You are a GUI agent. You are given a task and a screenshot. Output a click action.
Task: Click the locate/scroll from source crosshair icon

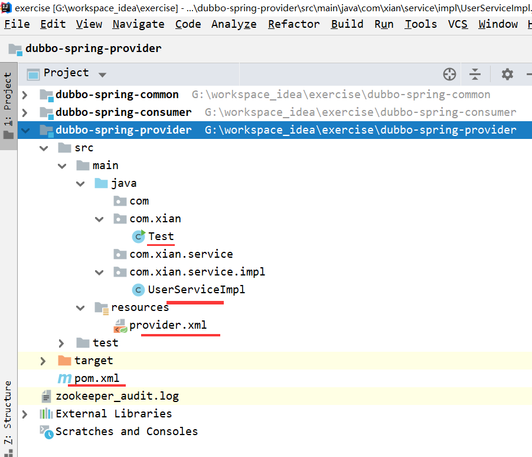pyautogui.click(x=449, y=74)
